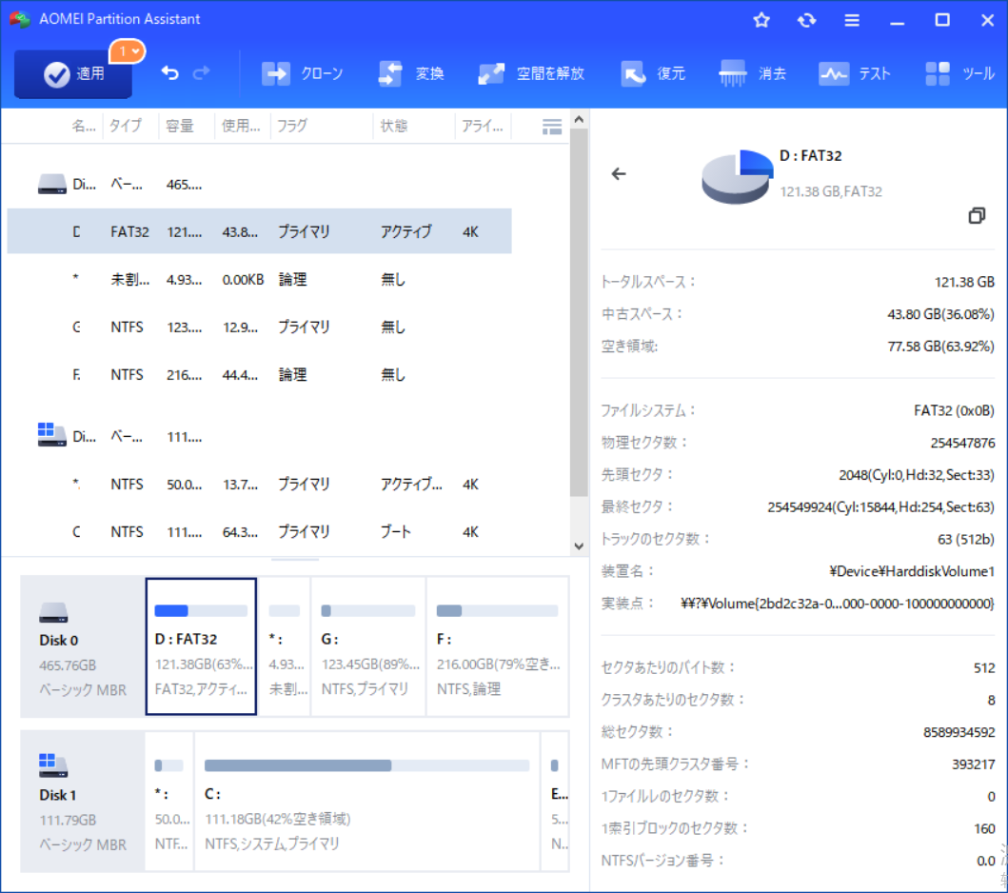1008x893 pixels.
Task: Open the pending operations count badge
Action: click(128, 51)
